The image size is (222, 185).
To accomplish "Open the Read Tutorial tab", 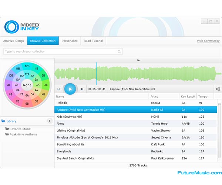I will point(93,41).
